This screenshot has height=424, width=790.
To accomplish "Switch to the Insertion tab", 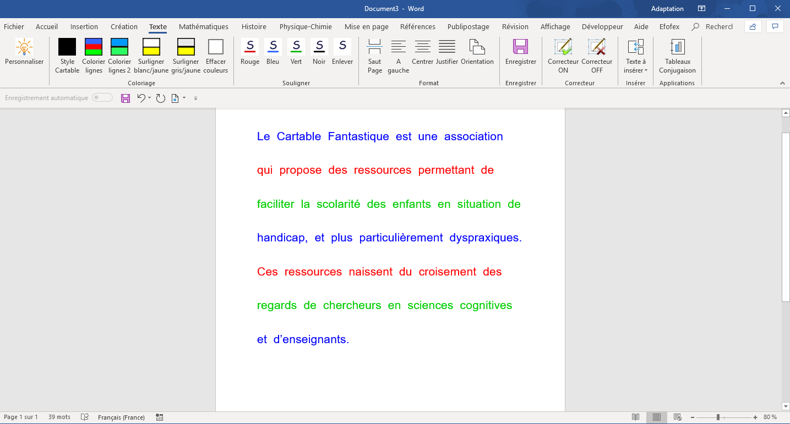I will (x=84, y=26).
